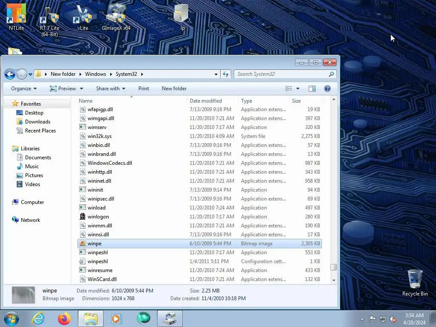Click Print in the toolbar
Viewport: 436px width, 327px height.
pos(143,89)
